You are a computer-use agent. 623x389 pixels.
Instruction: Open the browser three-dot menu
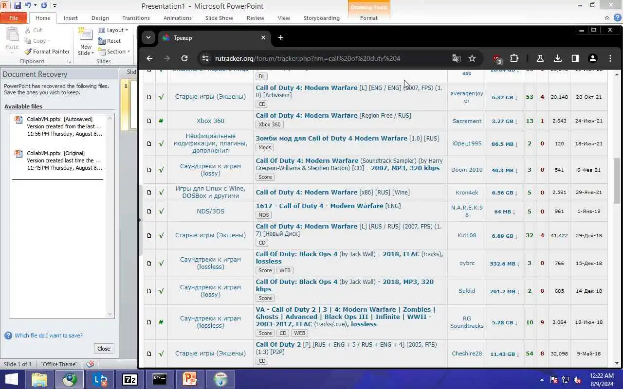[610, 58]
